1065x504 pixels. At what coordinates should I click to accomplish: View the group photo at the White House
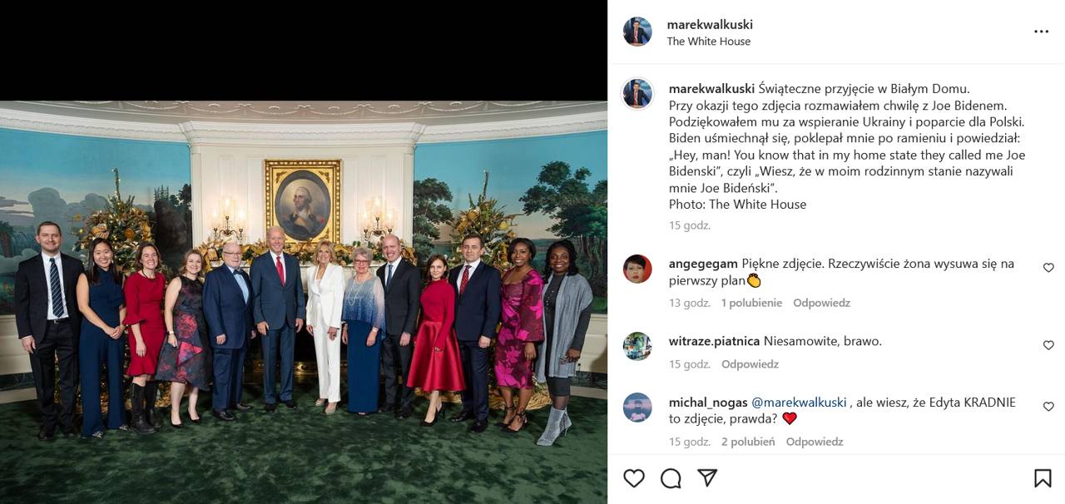[304, 302]
